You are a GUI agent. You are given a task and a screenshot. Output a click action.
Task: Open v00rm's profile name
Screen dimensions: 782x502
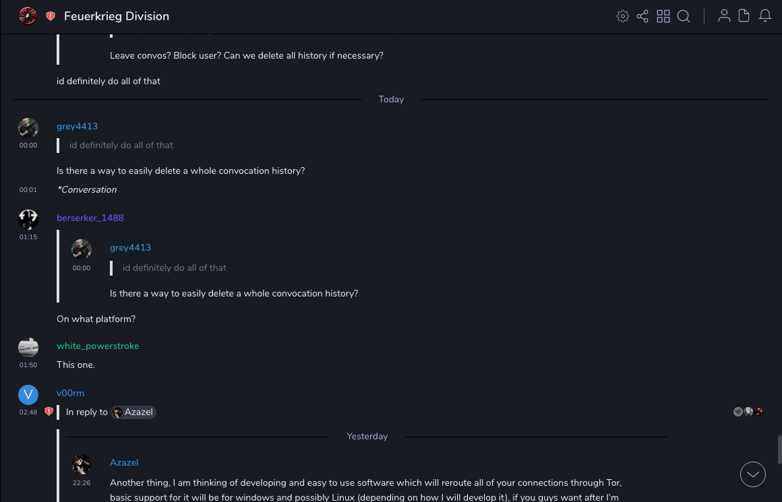pyautogui.click(x=70, y=393)
